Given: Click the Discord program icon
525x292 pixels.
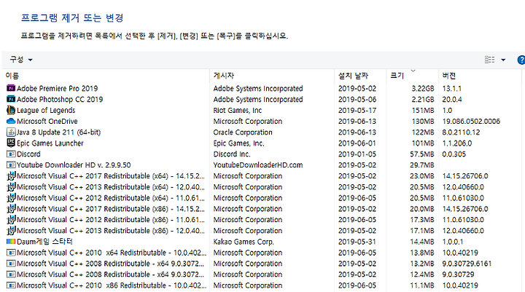Looking at the screenshot, I should click(x=11, y=154).
